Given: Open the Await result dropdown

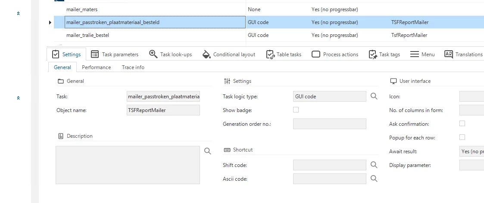Looking at the screenshot, I should [472, 151].
